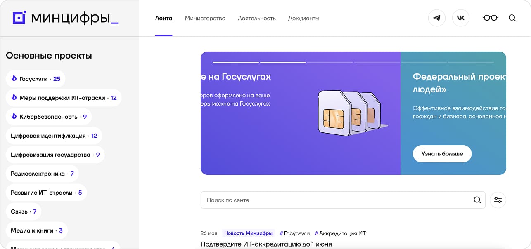531x249 pixels.
Task: Toggle the Связь project filter
Action: pos(23,211)
